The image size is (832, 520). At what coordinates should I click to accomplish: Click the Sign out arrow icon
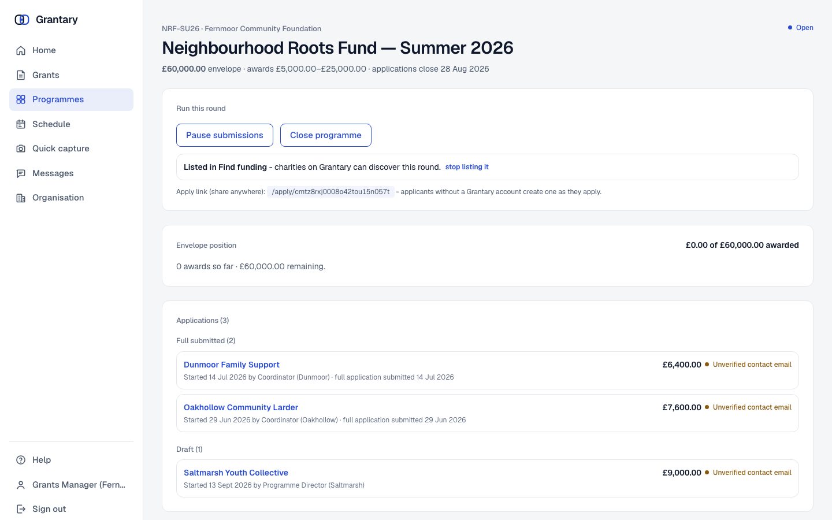[x=21, y=509]
